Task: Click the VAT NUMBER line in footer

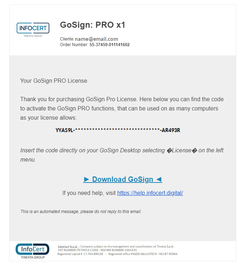Action: tap(97, 250)
